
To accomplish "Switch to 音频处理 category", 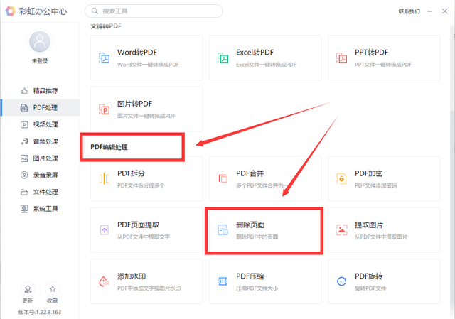I will coord(40,141).
